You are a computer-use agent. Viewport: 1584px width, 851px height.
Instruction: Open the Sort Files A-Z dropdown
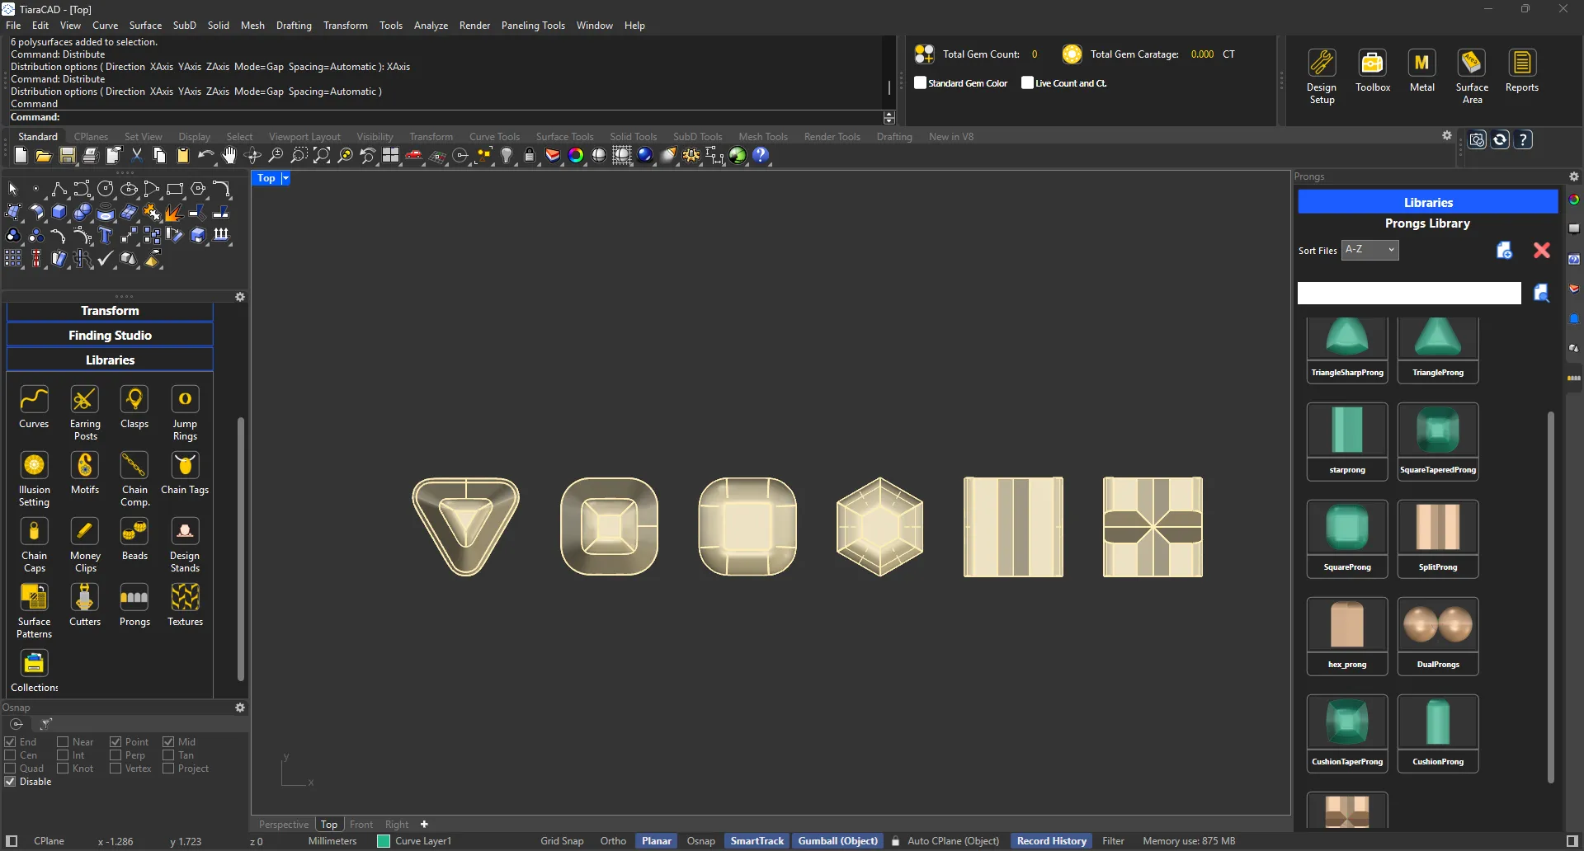(1369, 250)
